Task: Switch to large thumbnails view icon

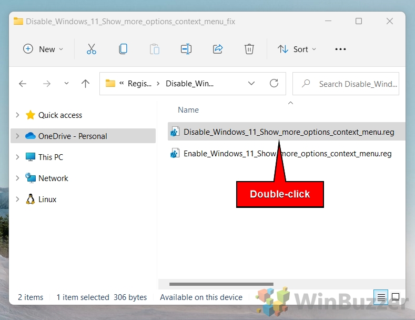Action: pos(396,297)
